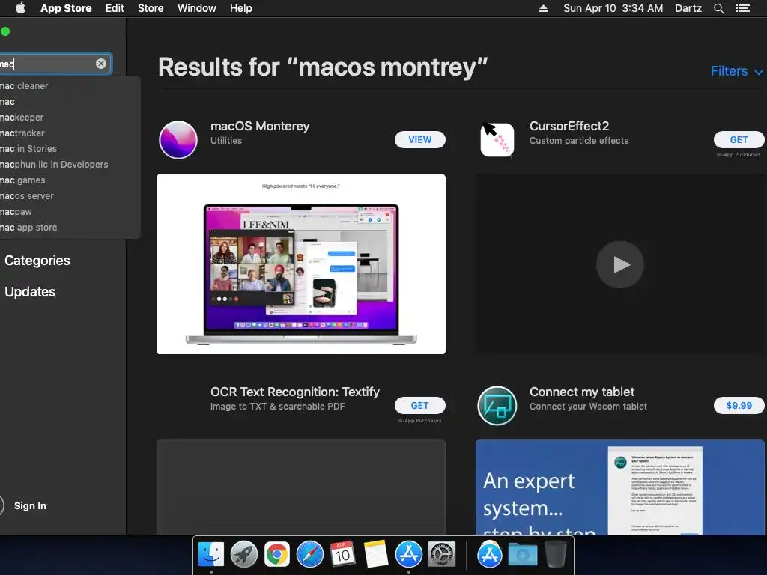This screenshot has height=575, width=767.
Task: Open the macOS Monterey title link
Action: point(260,126)
